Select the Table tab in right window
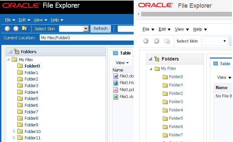Screen dimensions: 233x142 click(221, 64)
